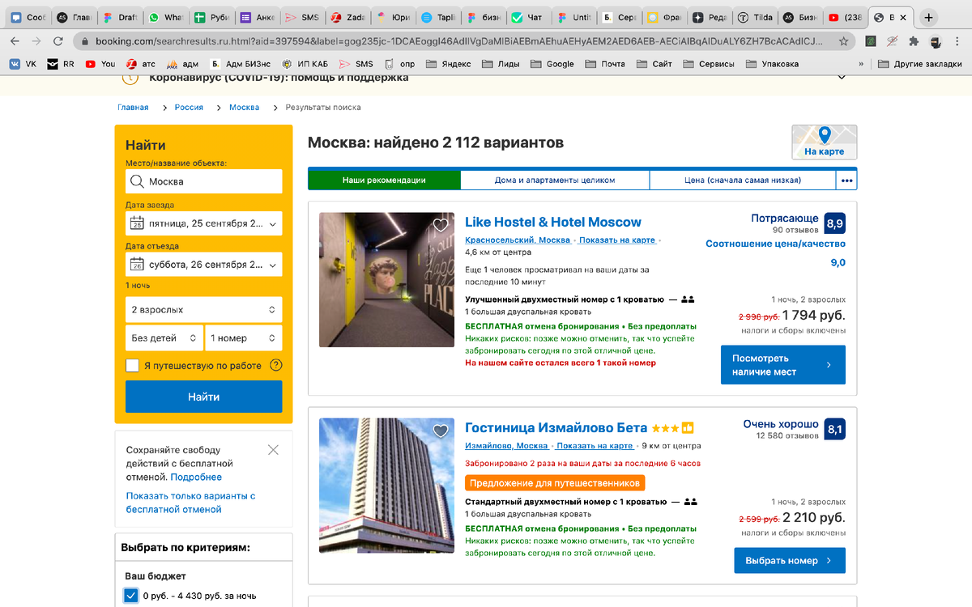Click the destination field containing Москва
The image size is (972, 607).
point(203,181)
